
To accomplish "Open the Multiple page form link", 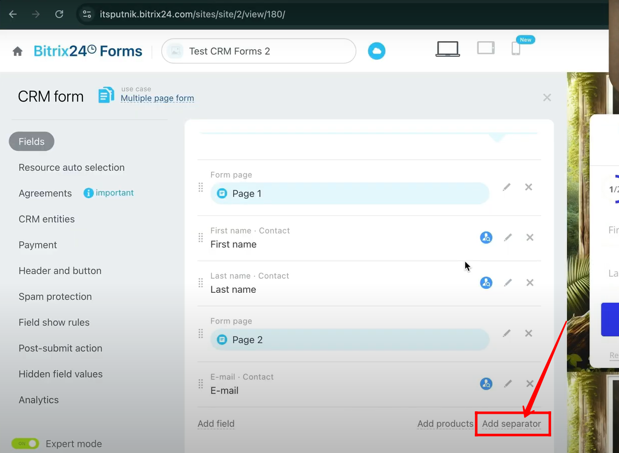I will (x=157, y=98).
